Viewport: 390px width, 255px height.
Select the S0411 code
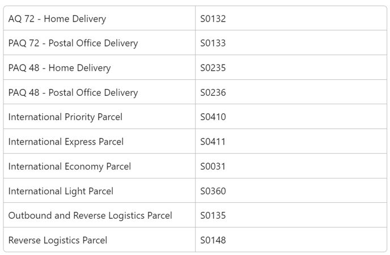pos(213,142)
